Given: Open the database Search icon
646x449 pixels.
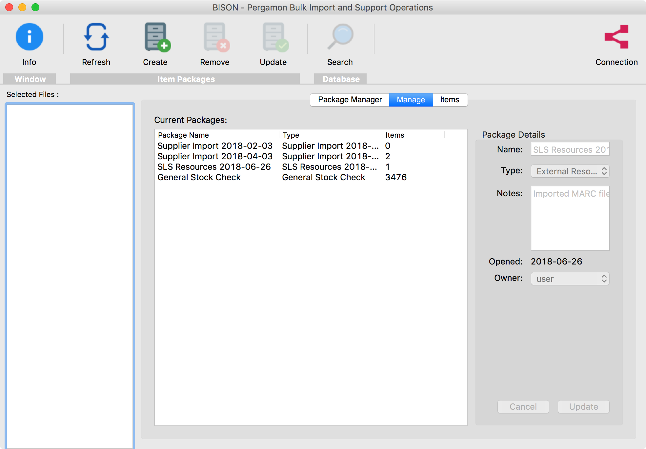Looking at the screenshot, I should 340,37.
